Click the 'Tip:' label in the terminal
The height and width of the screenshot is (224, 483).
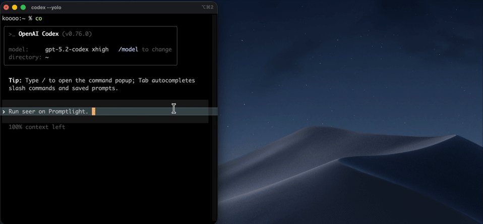15,80
